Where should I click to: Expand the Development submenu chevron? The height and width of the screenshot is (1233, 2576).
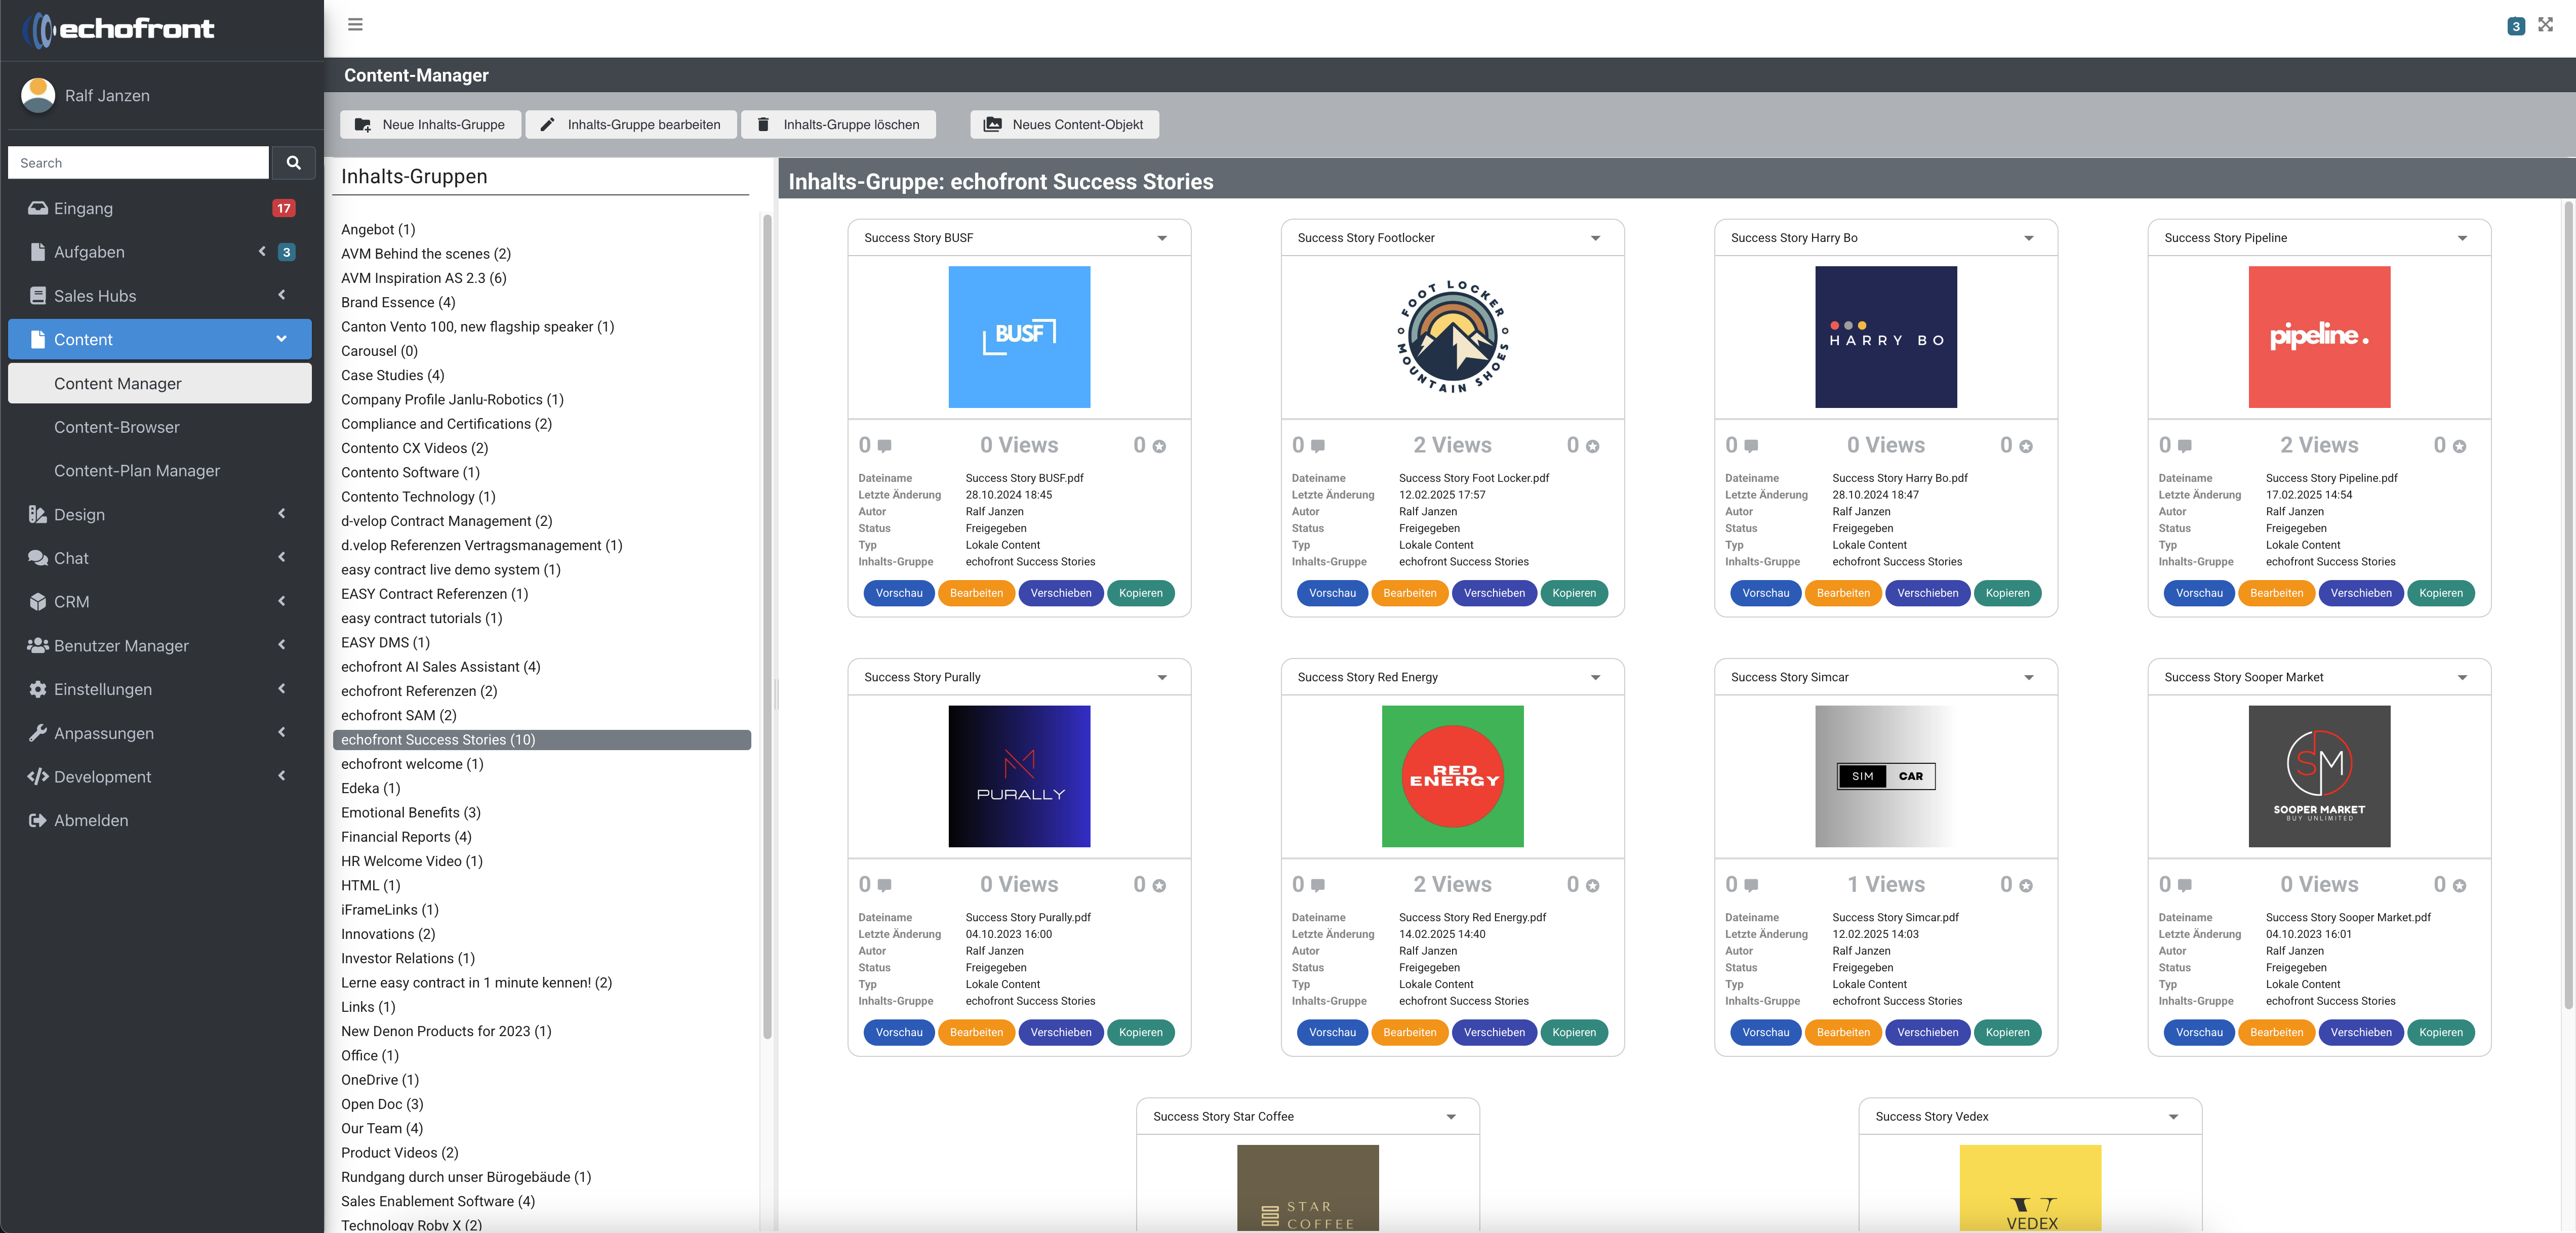[x=282, y=776]
